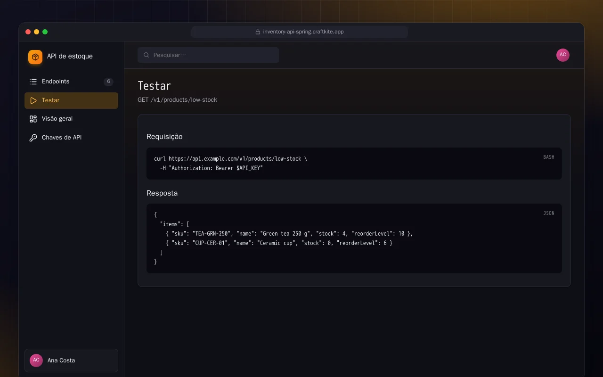Click the curl request code block
Image resolution: width=603 pixels, height=377 pixels.
pos(354,164)
